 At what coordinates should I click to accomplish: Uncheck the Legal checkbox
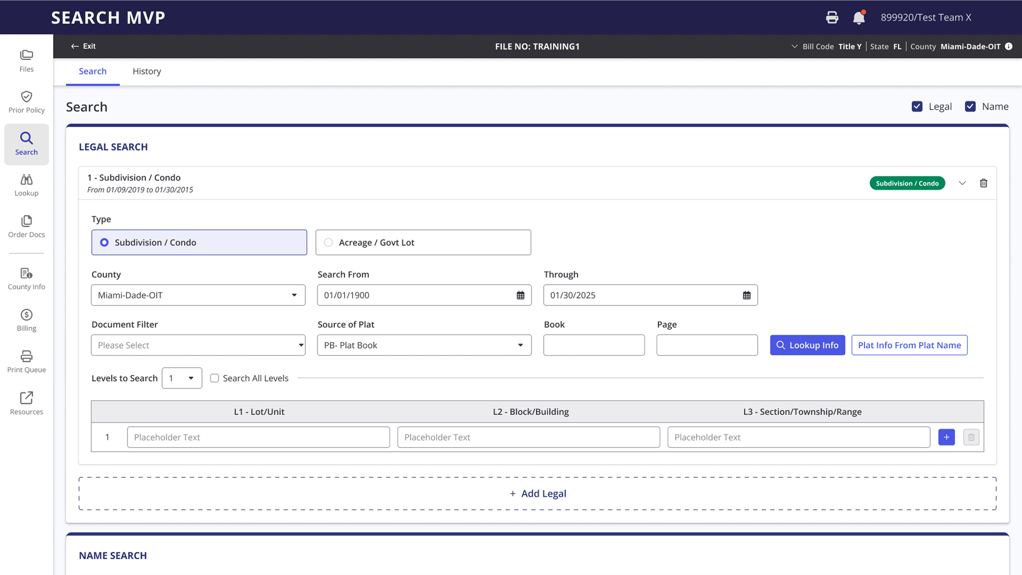(x=917, y=107)
